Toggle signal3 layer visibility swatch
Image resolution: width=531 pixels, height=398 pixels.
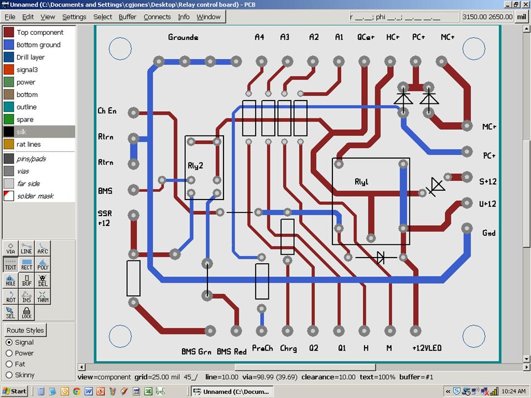[9, 70]
